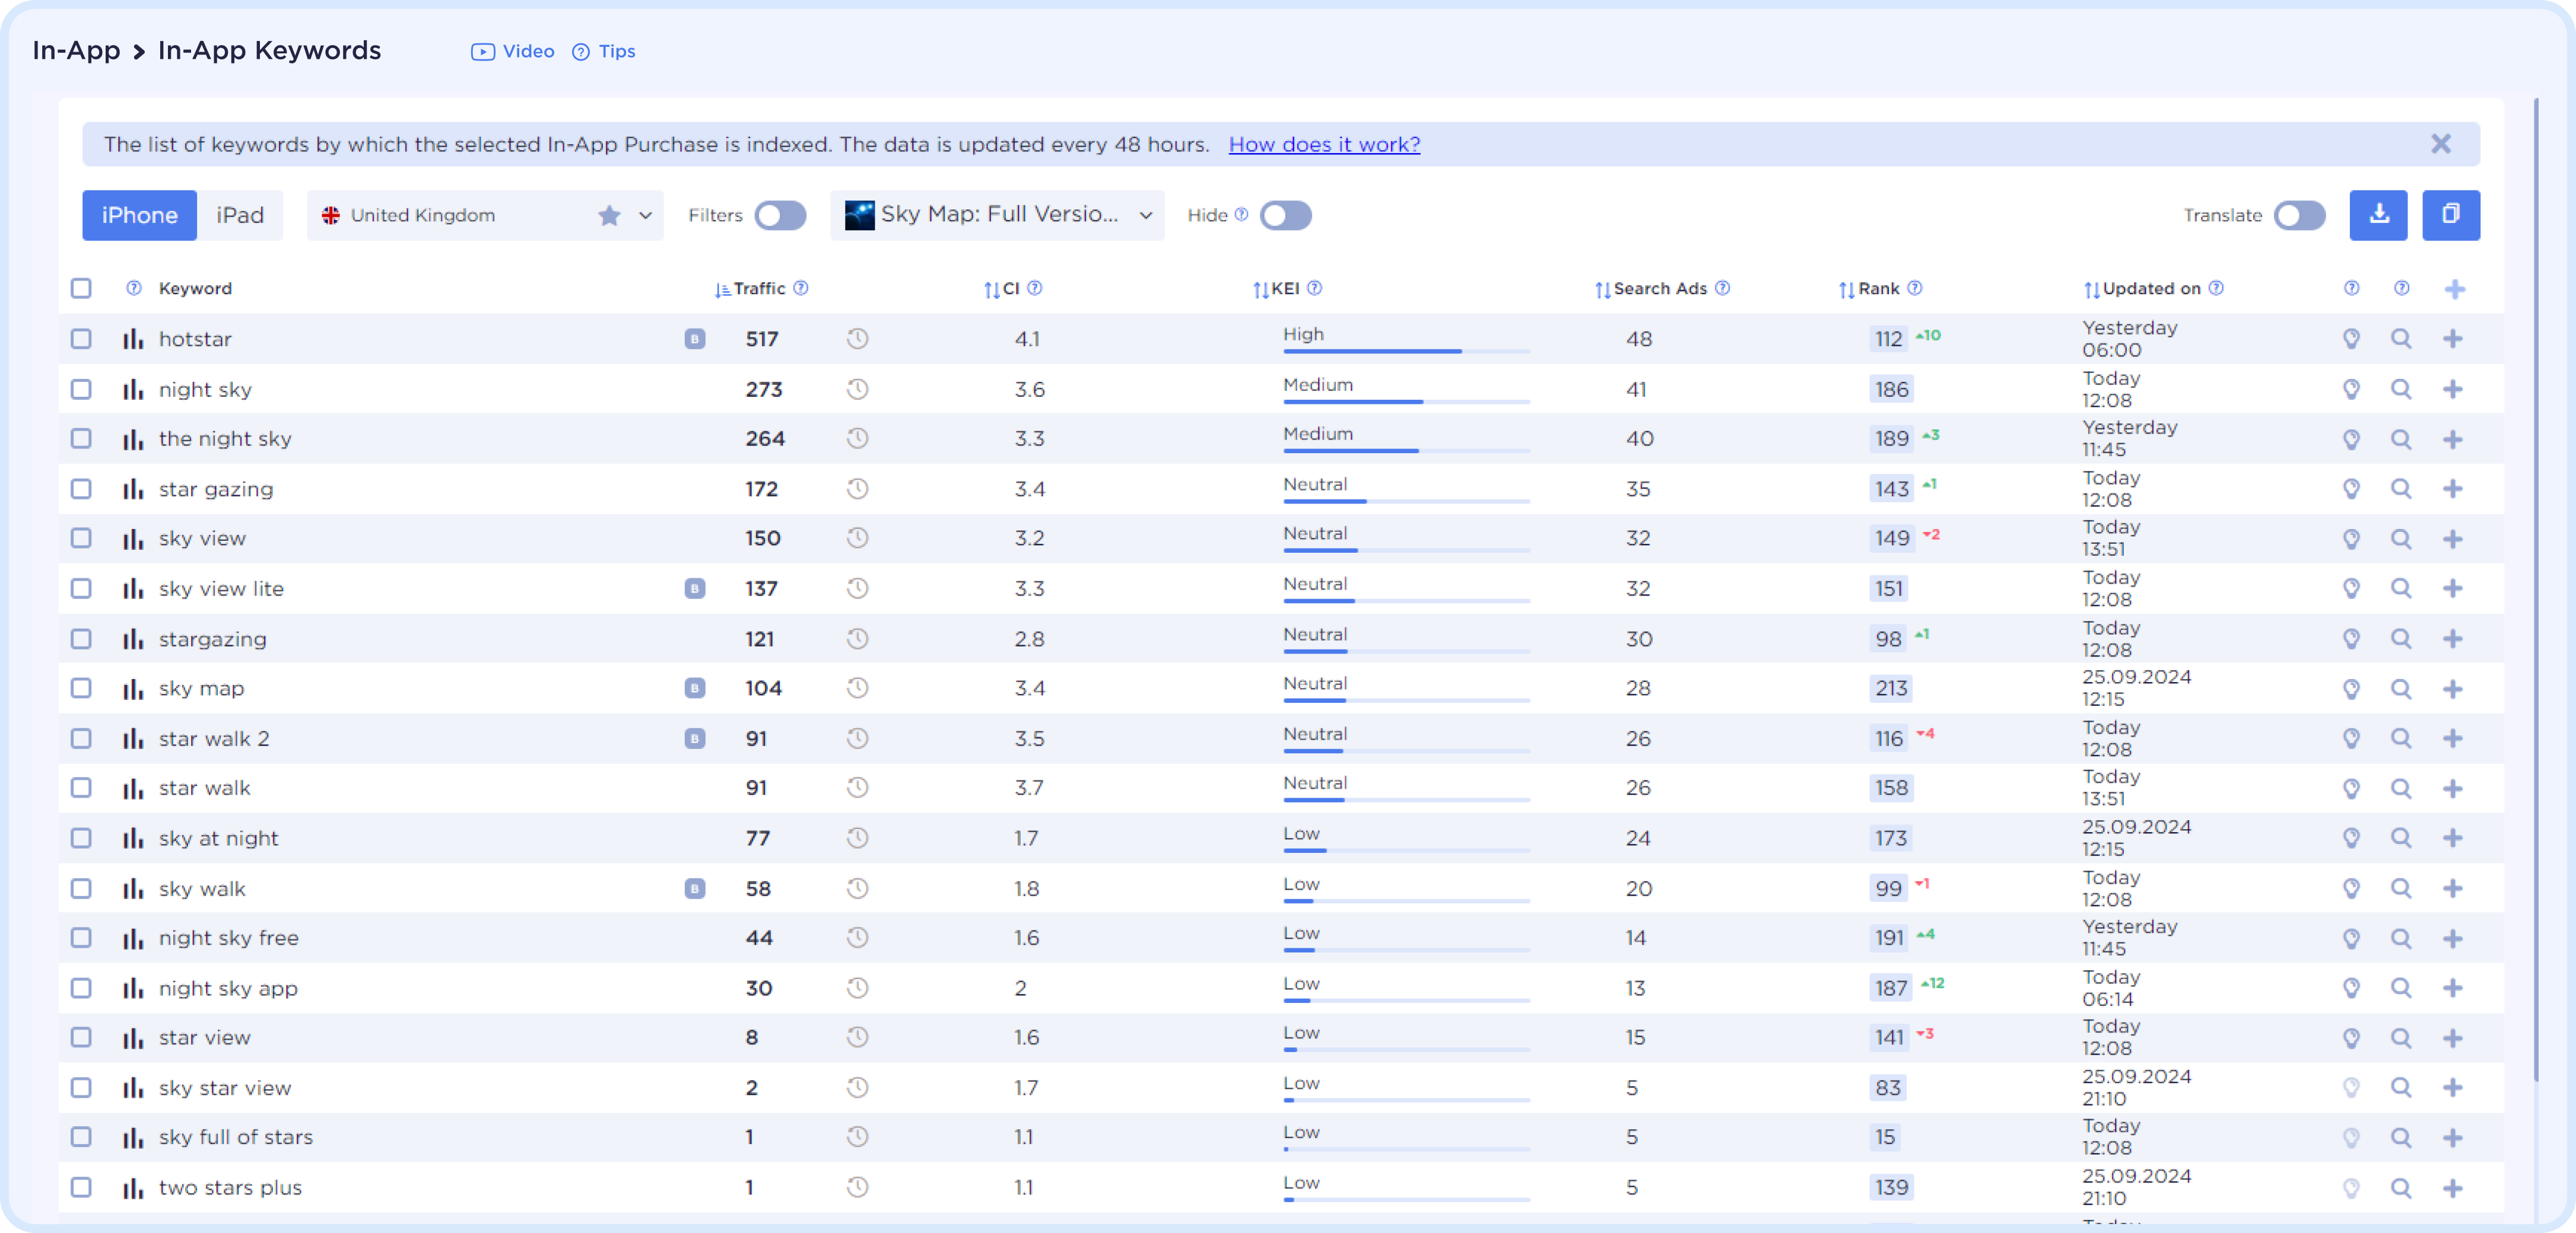Click the branded badge on sky view lite

(695, 588)
